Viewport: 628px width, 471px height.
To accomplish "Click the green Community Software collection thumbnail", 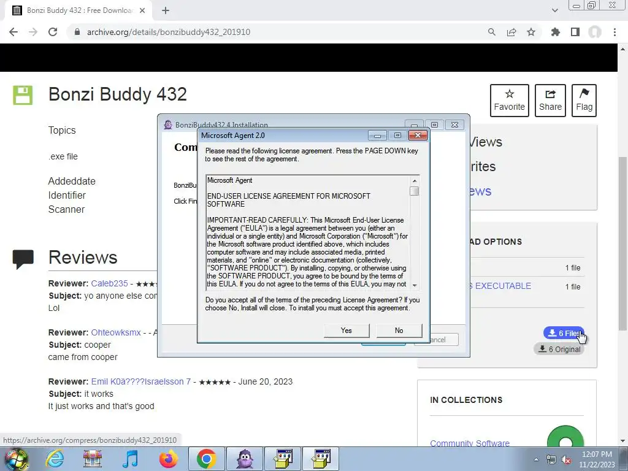I will coord(565,436).
